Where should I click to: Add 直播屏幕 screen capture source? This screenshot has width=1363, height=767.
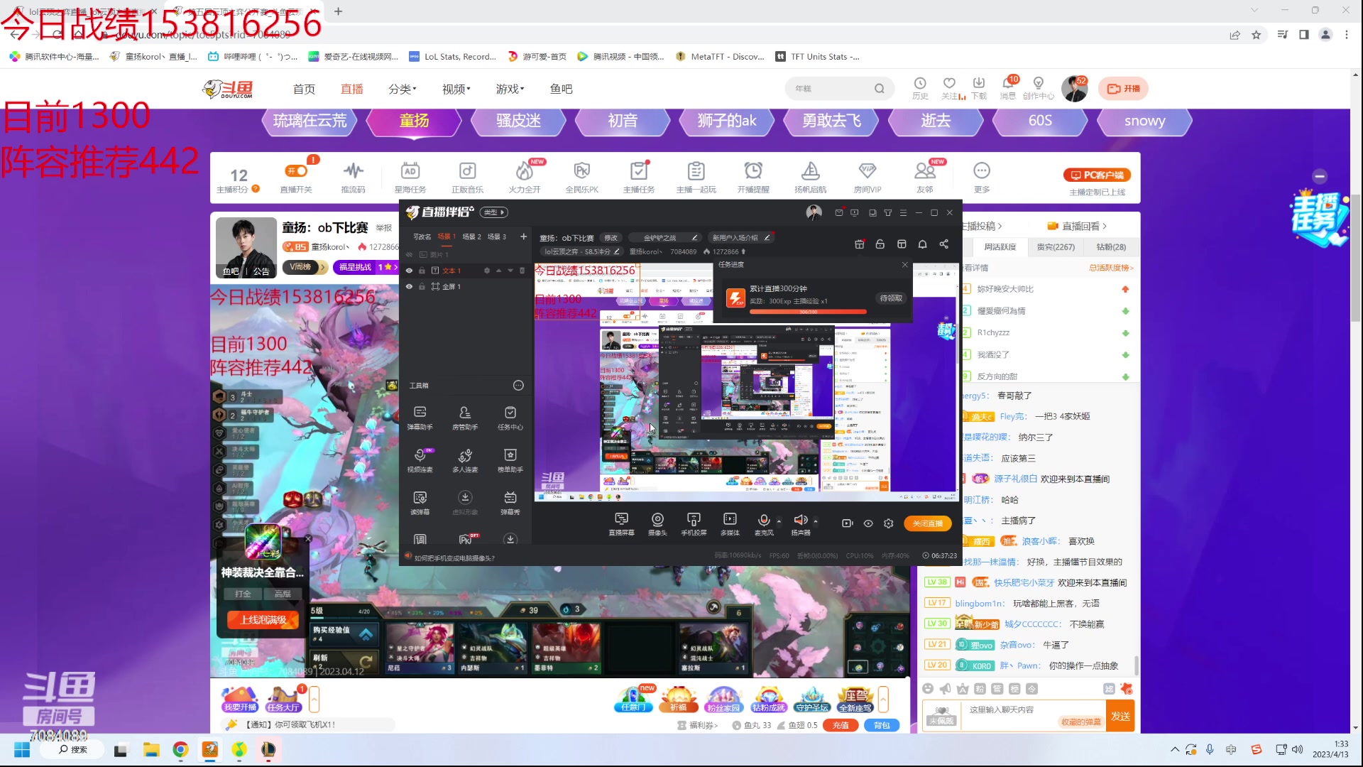621,524
